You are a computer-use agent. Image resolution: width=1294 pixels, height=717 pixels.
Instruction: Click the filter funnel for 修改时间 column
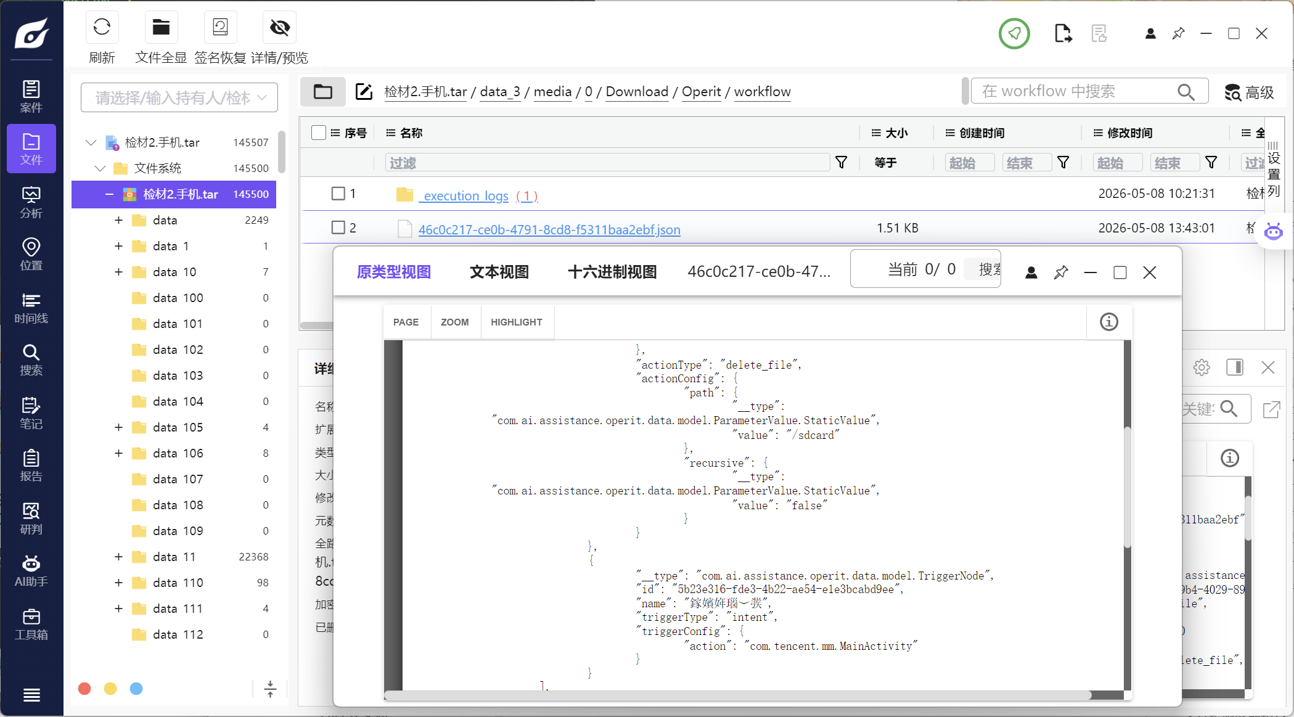coord(1211,162)
